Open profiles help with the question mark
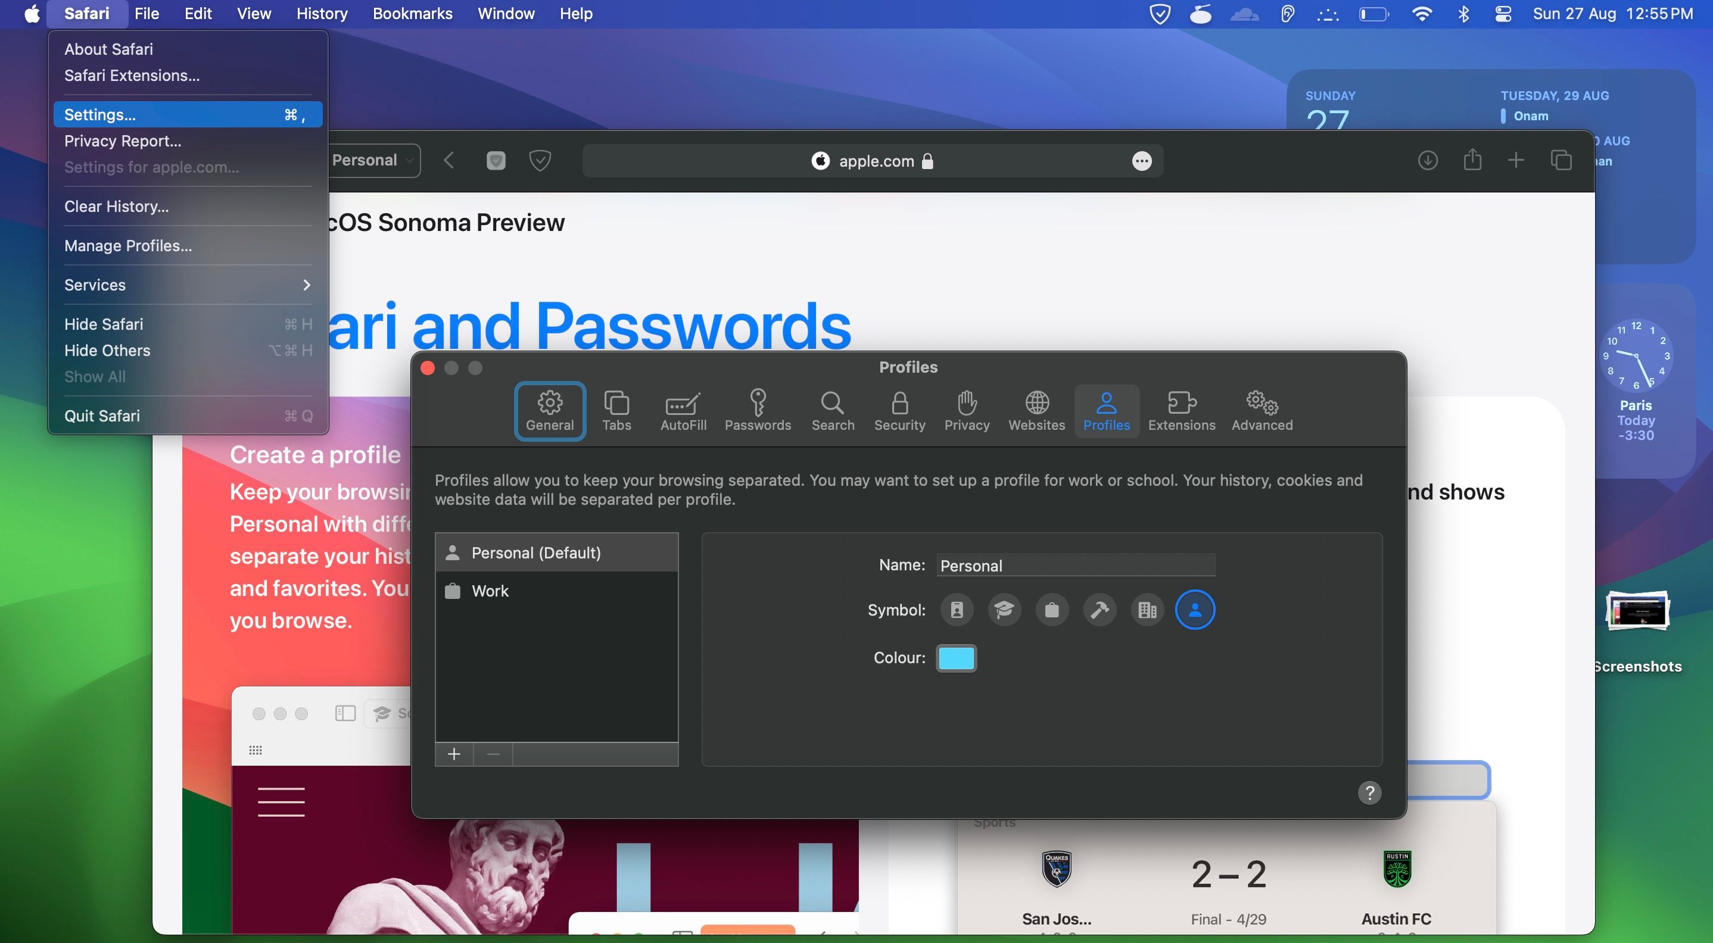This screenshot has width=1713, height=943. tap(1369, 792)
